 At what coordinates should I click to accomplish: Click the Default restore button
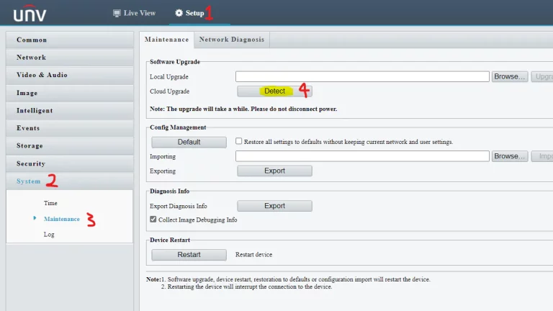(x=189, y=142)
